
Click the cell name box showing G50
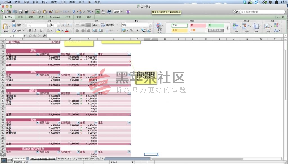pyautogui.click(x=12, y=36)
